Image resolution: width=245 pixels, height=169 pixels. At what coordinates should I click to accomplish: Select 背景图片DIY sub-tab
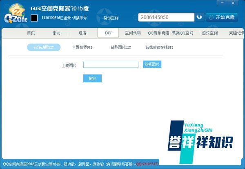[x=121, y=47]
